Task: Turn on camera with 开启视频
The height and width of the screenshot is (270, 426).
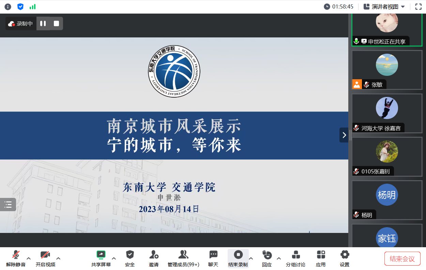Action: coord(45,259)
